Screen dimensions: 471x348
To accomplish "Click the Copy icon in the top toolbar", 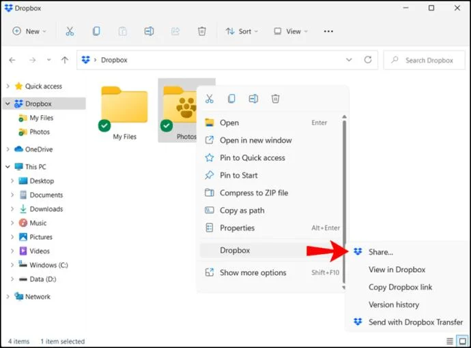I will tap(96, 31).
